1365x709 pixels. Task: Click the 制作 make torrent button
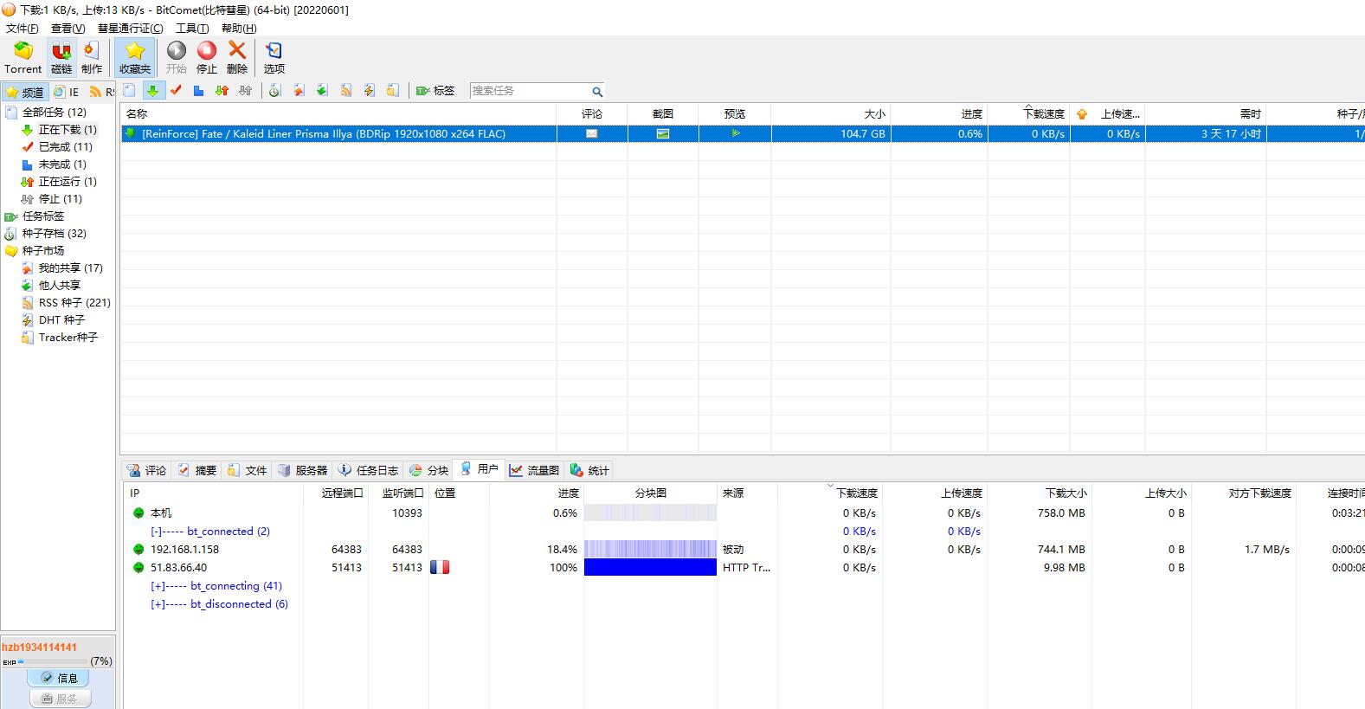(92, 58)
